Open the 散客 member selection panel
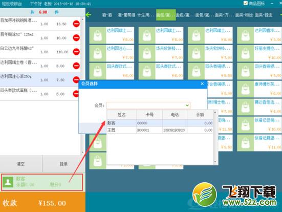The width and height of the screenshot is (282, 212). click(x=42, y=182)
